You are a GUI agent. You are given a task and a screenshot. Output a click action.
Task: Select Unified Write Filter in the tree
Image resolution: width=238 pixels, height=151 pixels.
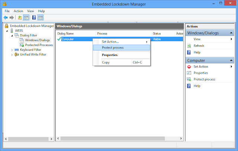33,55
